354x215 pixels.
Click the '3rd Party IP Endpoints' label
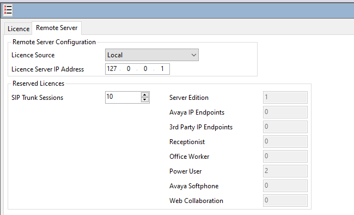pyautogui.click(x=201, y=127)
